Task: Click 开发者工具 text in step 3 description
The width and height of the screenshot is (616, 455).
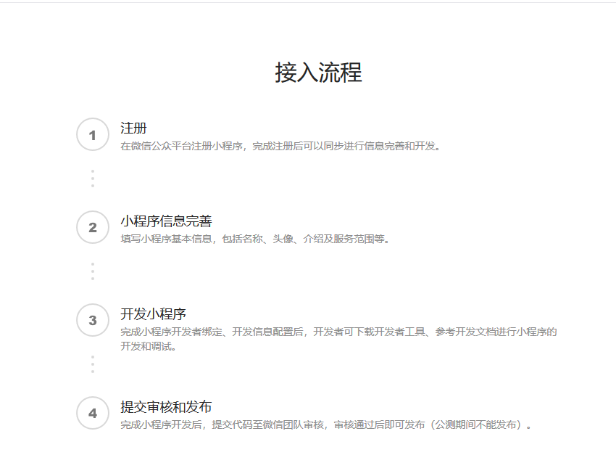Action: (x=401, y=332)
